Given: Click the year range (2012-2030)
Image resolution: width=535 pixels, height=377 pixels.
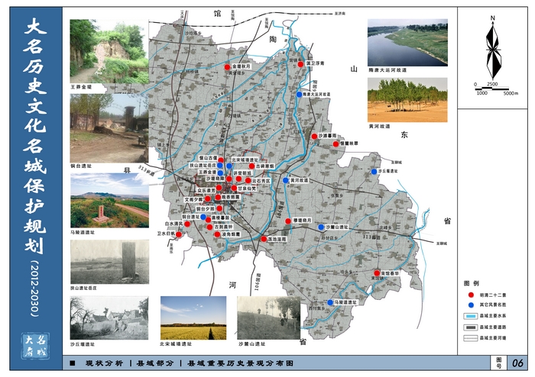Looking at the screenshot, I should (35, 288).
